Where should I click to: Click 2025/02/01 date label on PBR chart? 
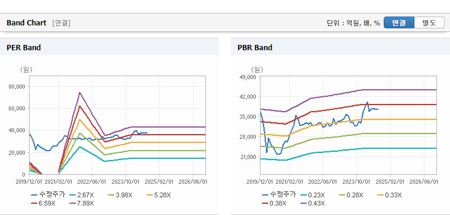(390, 182)
